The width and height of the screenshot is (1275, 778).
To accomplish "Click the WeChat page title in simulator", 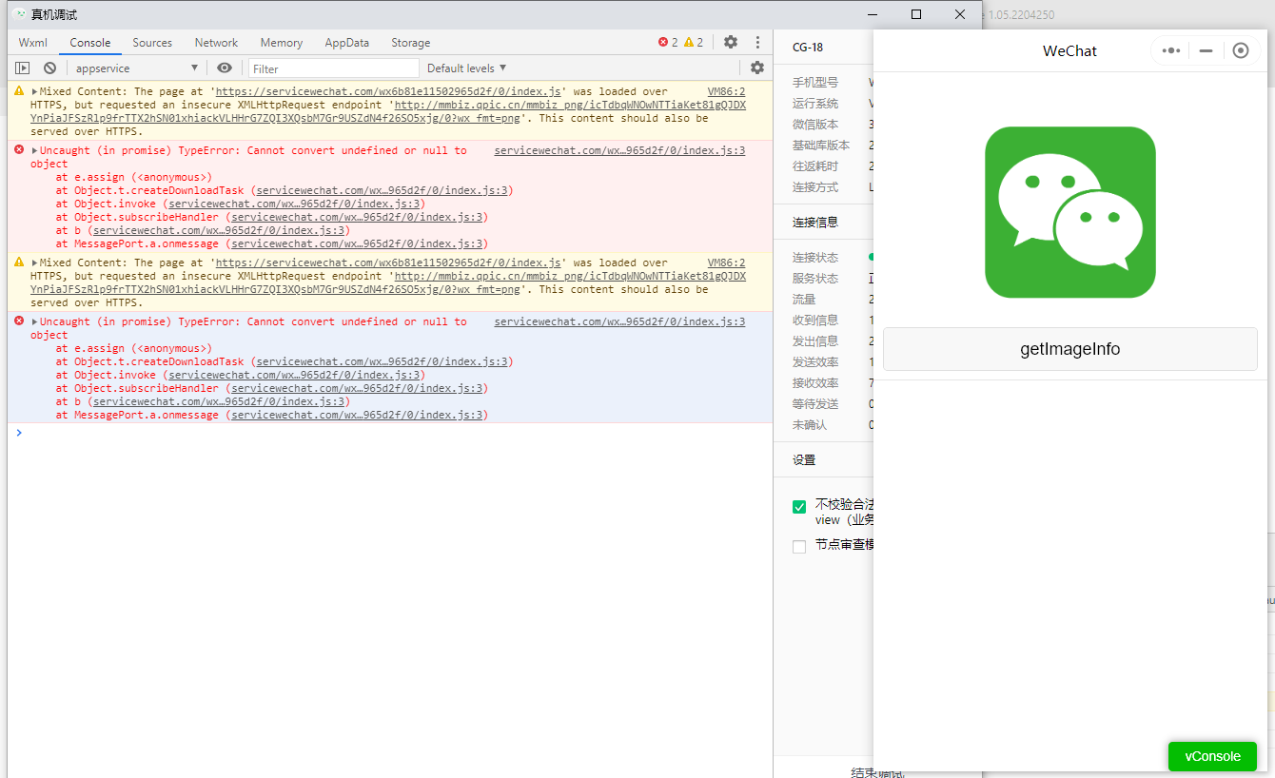I will pos(1069,51).
